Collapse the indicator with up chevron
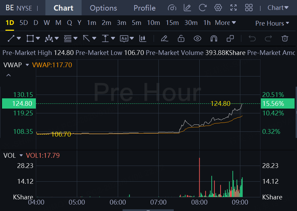Image resolution: width=297 pixels, height=211 pixels. tap(8, 75)
